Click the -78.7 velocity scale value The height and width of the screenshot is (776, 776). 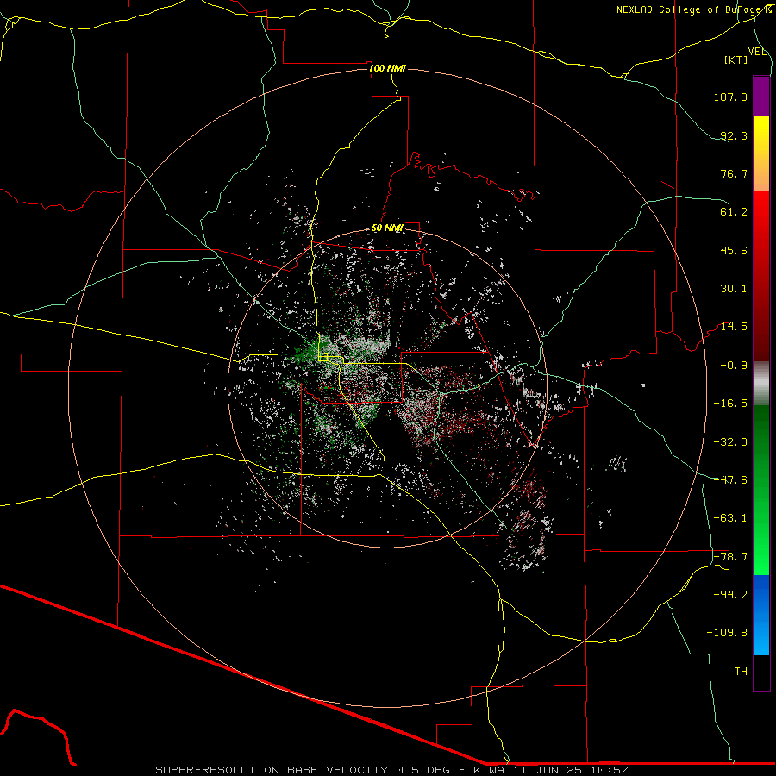[x=730, y=557]
